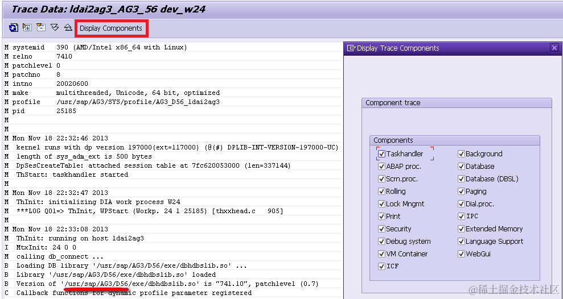
Task: Uncheck the IPC component
Action: (x=462, y=217)
